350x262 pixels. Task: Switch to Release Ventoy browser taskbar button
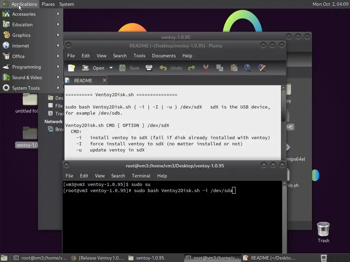tap(97, 258)
